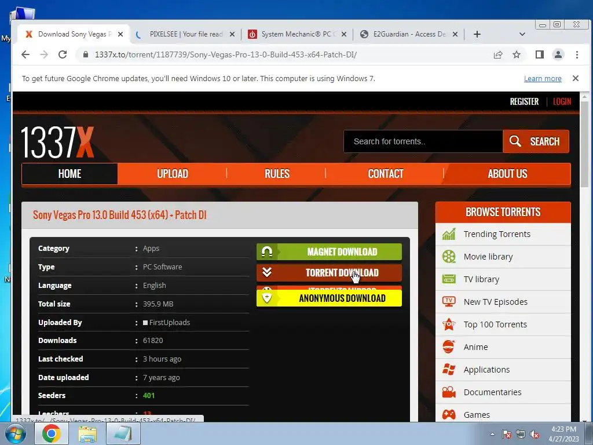Open File Explorer from the taskbar
This screenshot has width=593, height=445.
87,433
